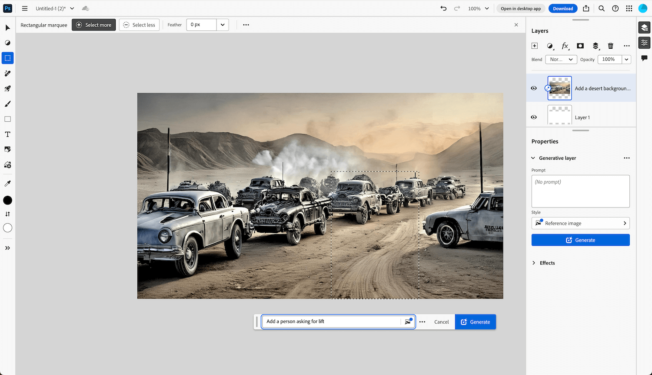Screen dimensions: 652x375
Task: Open the Help question mark
Action: pyautogui.click(x=615, y=8)
